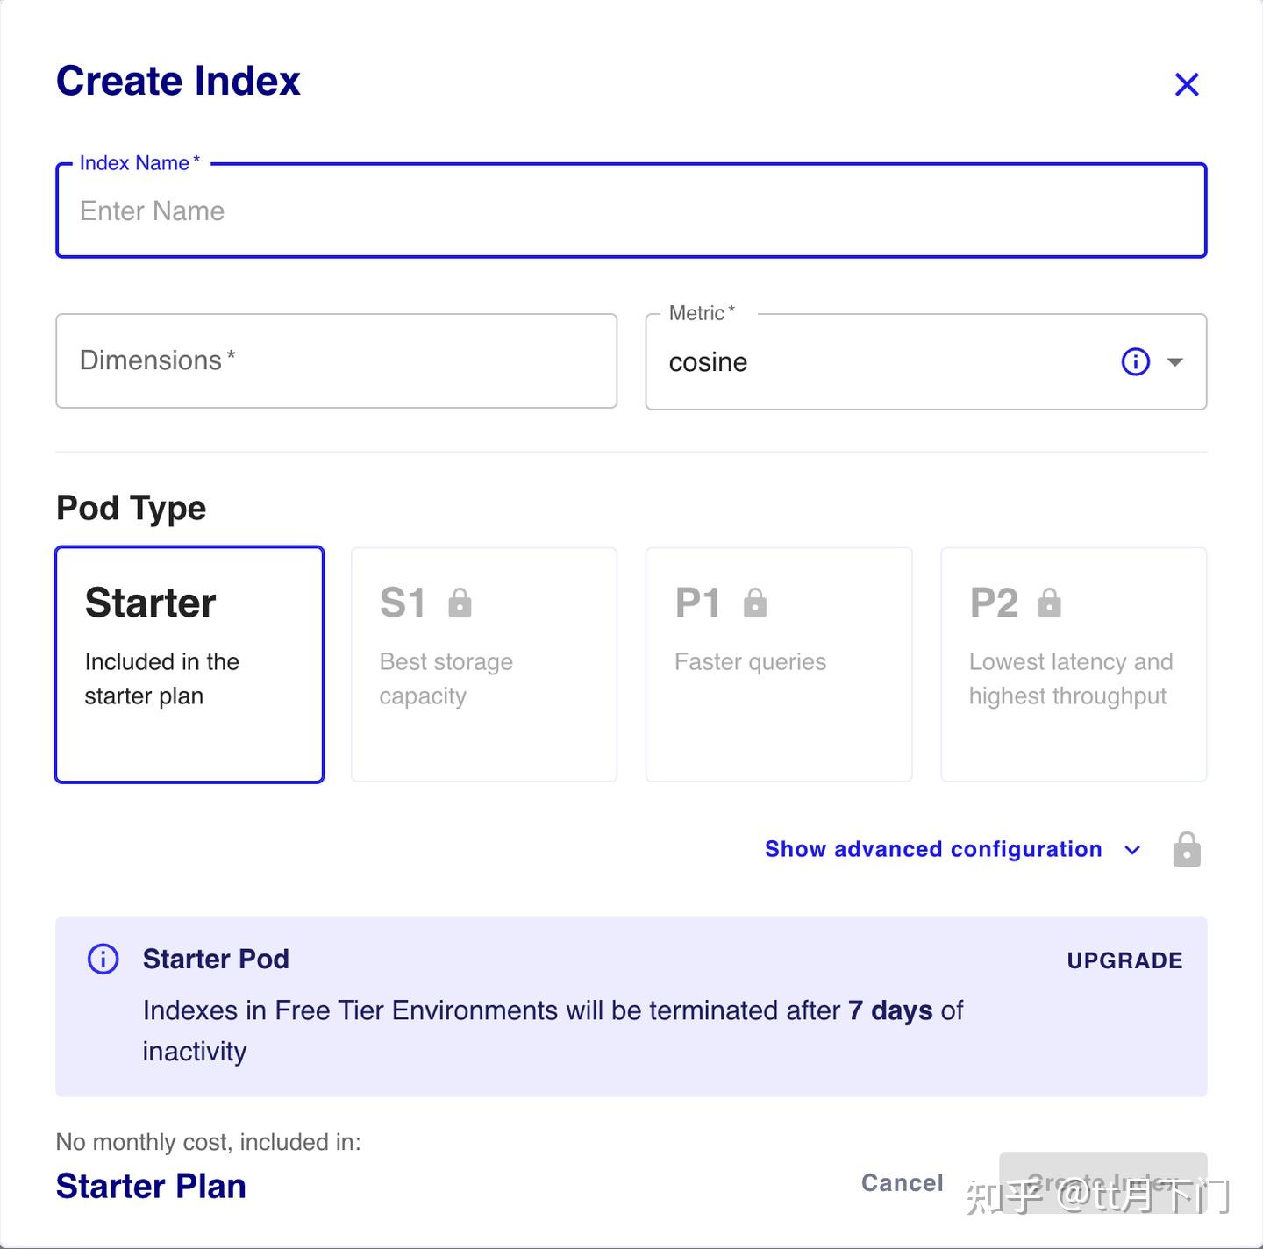Image resolution: width=1263 pixels, height=1249 pixels.
Task: Open the Metric dropdown arrow
Action: [1175, 361]
